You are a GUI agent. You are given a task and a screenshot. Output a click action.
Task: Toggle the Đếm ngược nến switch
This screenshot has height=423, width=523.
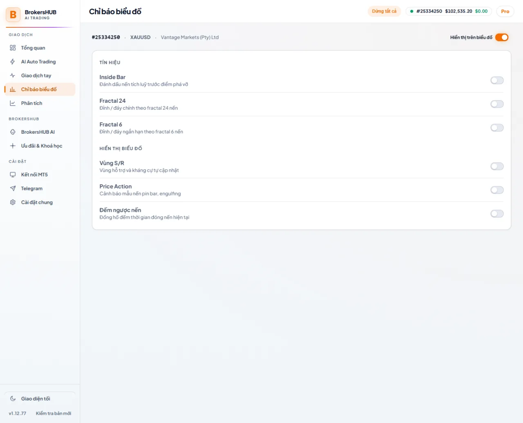click(497, 214)
